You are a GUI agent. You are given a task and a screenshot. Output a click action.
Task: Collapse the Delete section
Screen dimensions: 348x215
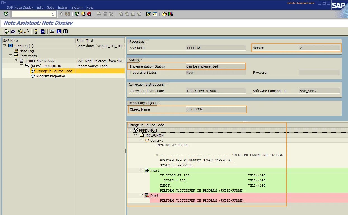pyautogui.click(x=141, y=195)
